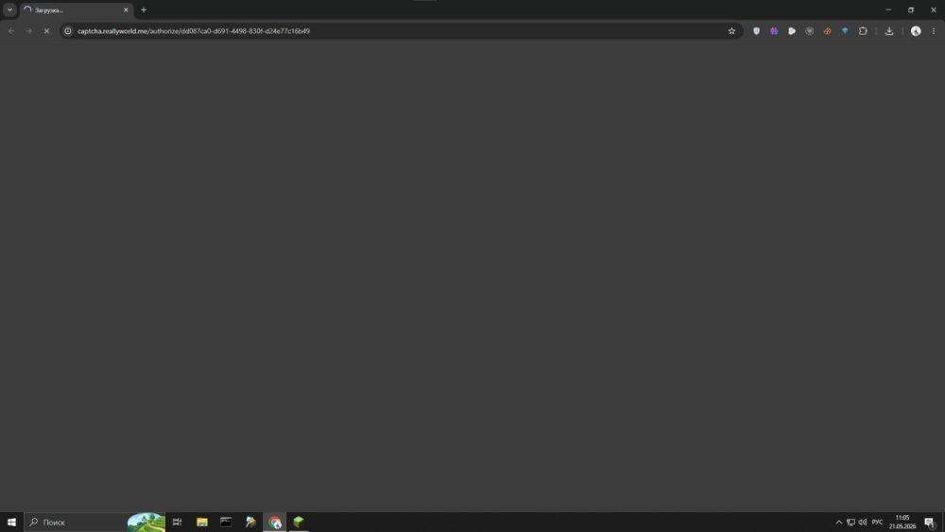Expand the tab search dropdown arrow

tap(9, 9)
